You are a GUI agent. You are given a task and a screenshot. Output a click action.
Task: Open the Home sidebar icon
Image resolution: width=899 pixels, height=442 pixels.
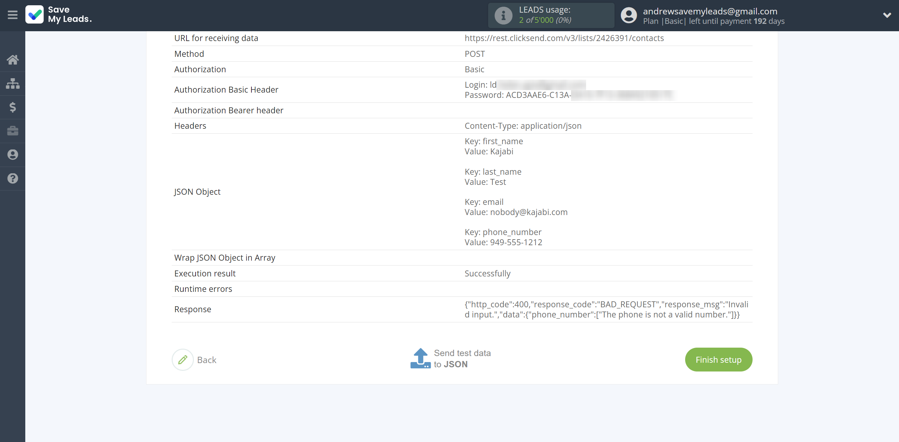point(13,60)
